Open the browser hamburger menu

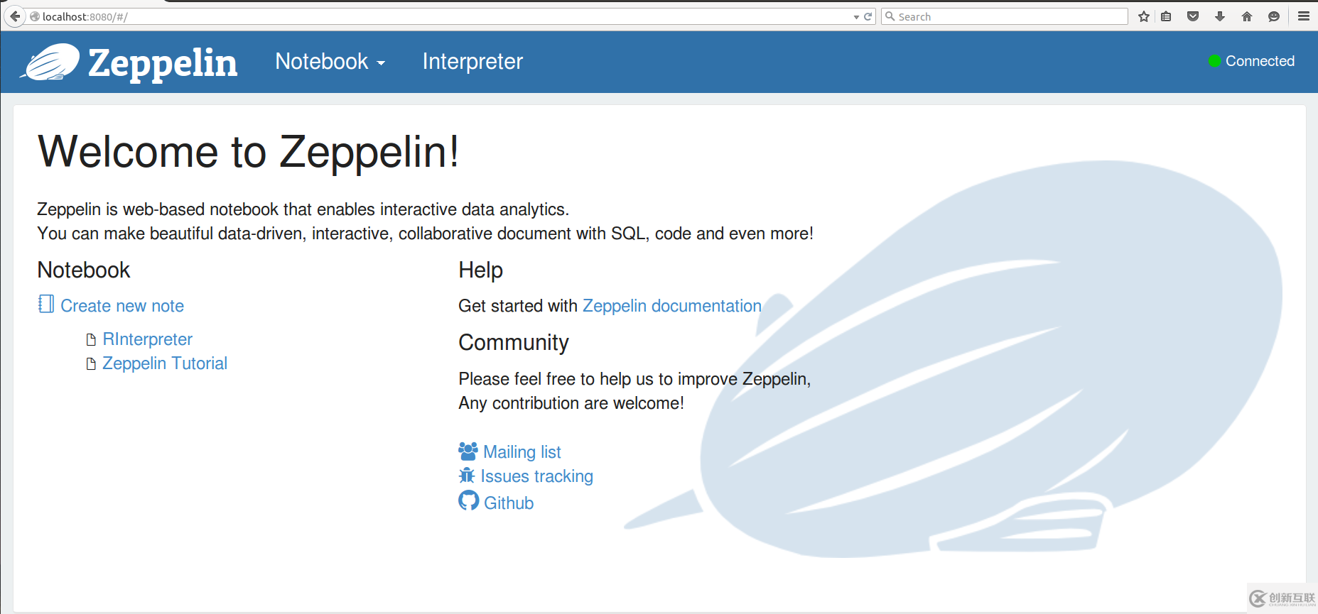pos(1304,16)
